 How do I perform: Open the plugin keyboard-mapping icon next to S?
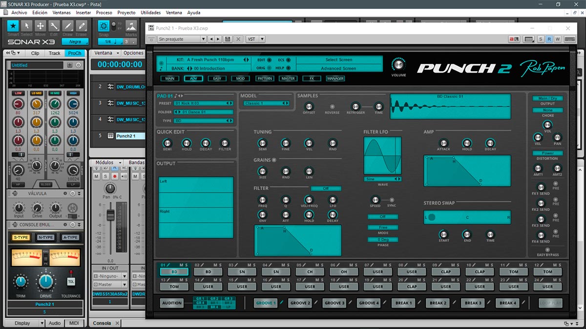point(529,39)
